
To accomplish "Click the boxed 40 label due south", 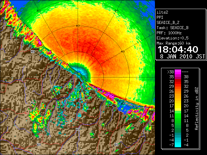I will click(x=78, y=129).
